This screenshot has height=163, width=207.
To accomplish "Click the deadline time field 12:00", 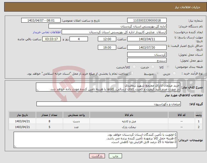I will coord(107,39).
